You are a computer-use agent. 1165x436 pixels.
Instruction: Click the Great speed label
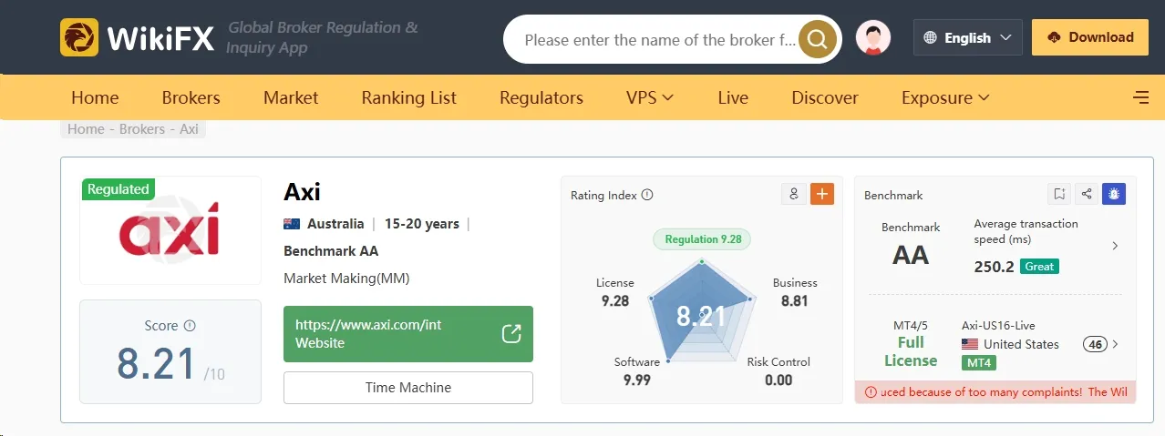(1039, 267)
